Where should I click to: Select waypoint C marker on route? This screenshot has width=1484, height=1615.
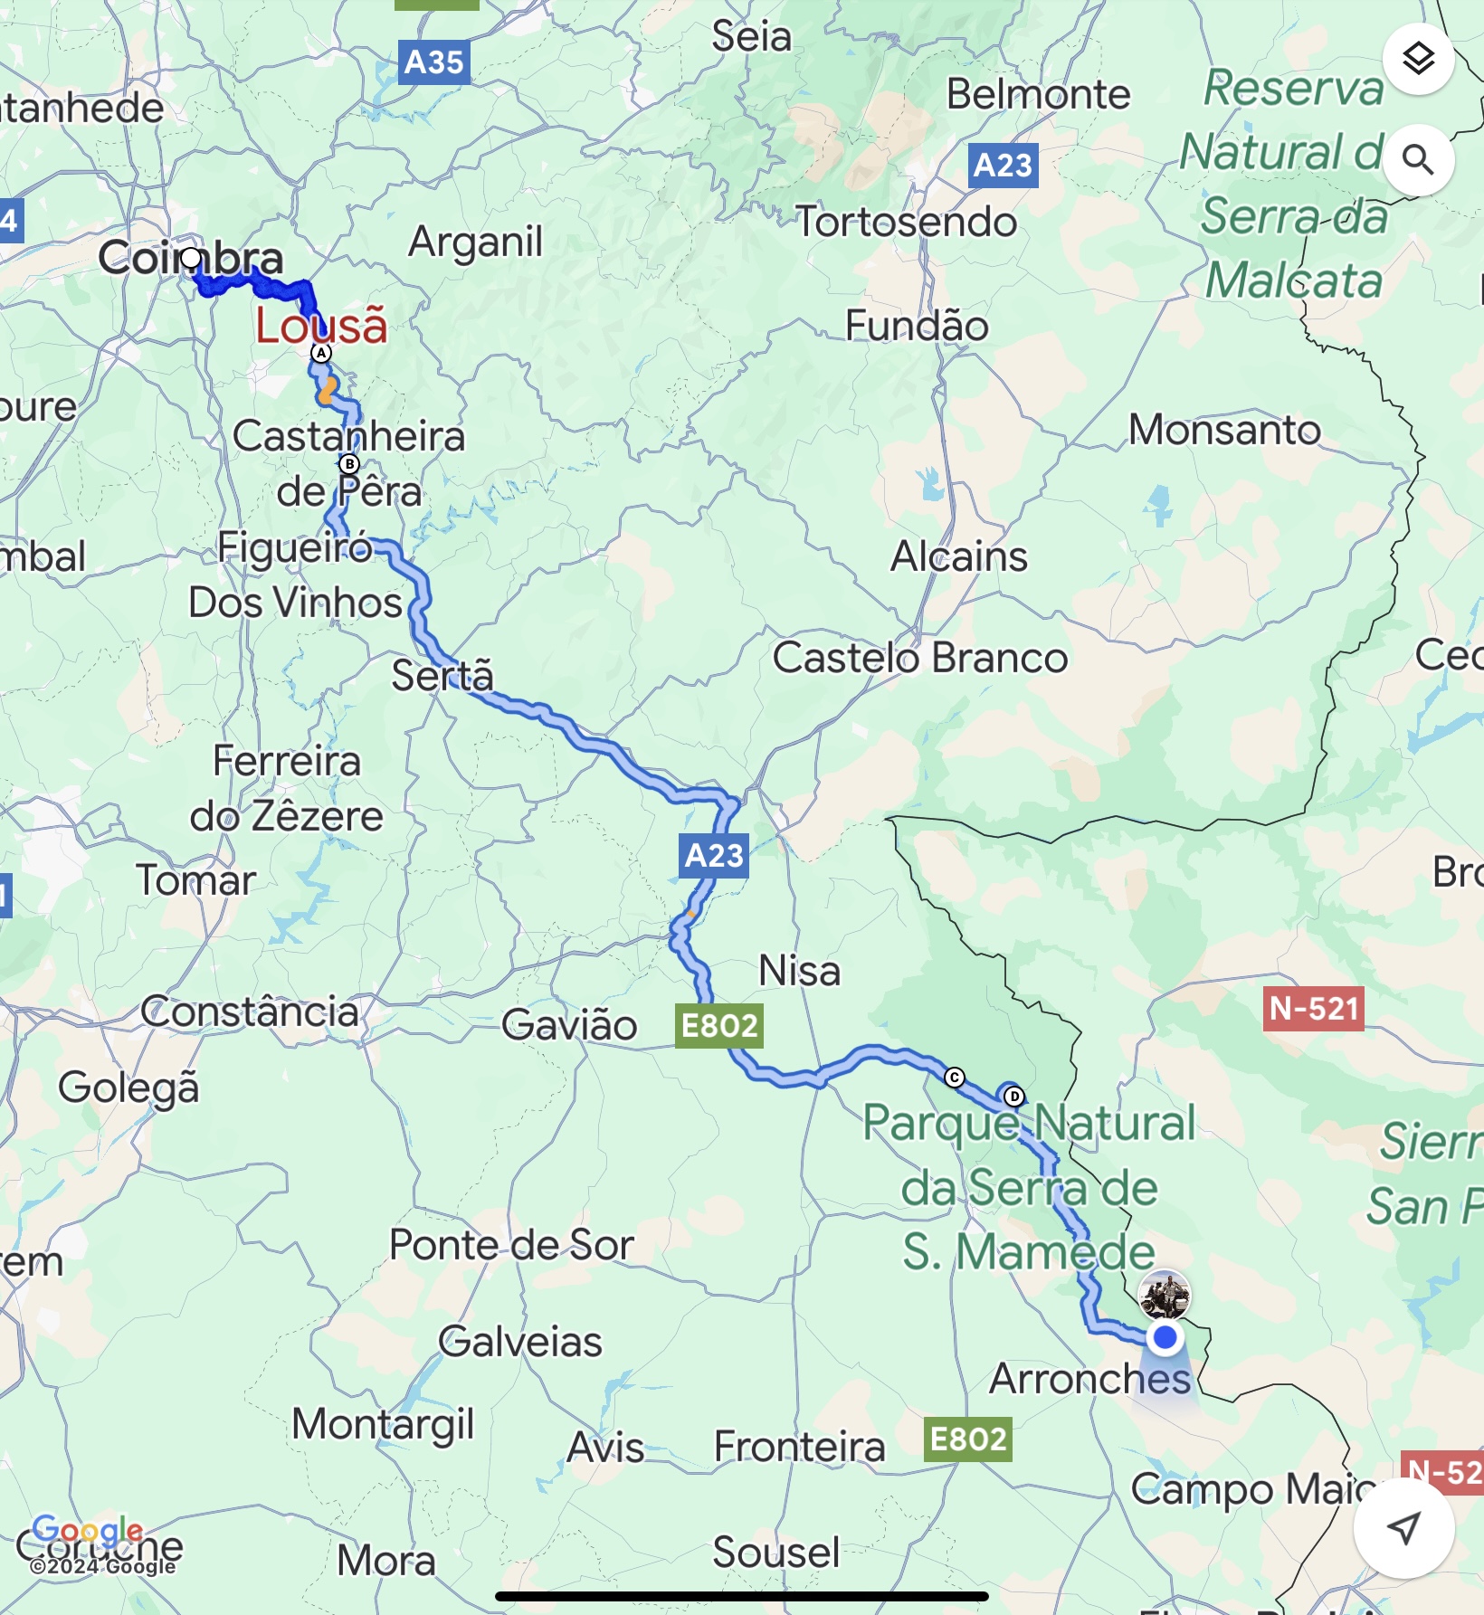954,1078
